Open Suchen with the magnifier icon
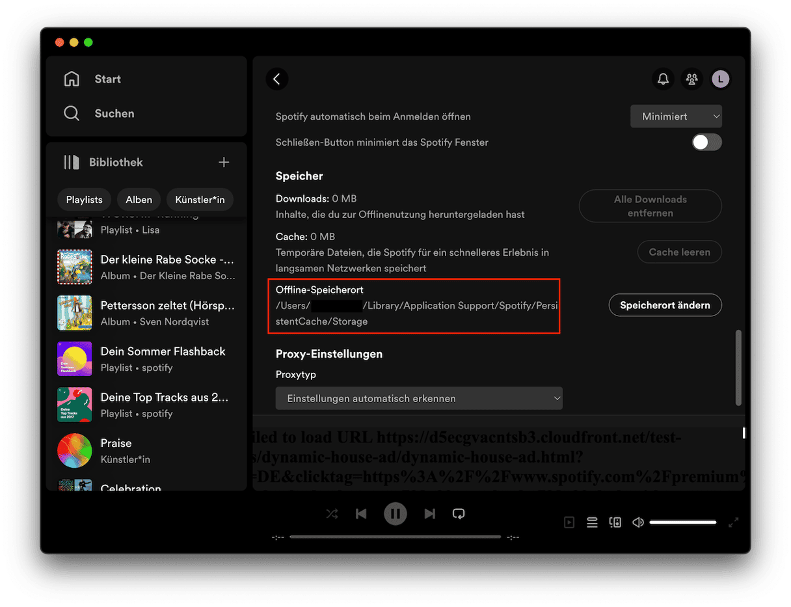This screenshot has height=607, width=791. pyautogui.click(x=72, y=113)
